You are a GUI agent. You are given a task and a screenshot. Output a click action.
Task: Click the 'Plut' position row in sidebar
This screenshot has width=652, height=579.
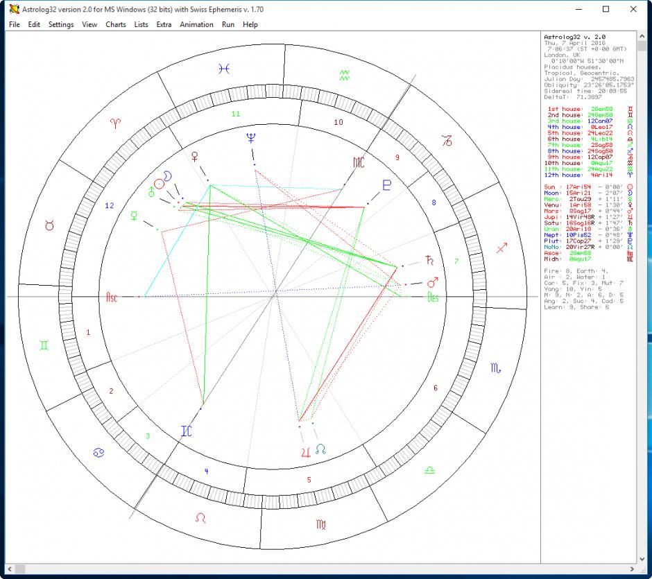point(589,241)
